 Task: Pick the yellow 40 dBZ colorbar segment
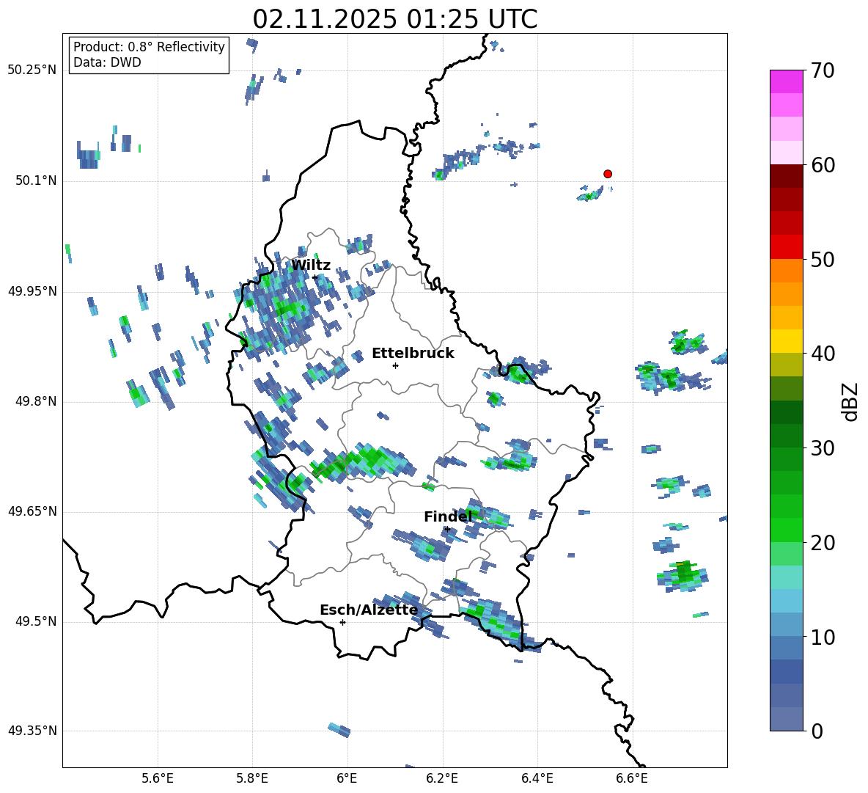click(x=786, y=341)
